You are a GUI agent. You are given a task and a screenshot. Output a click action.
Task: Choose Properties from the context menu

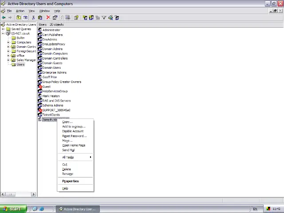tap(75, 181)
